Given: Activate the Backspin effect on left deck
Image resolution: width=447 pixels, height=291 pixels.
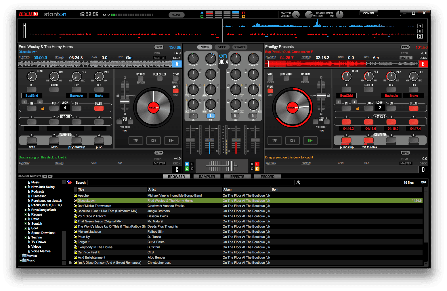Looking at the screenshot, I should pos(77,96).
